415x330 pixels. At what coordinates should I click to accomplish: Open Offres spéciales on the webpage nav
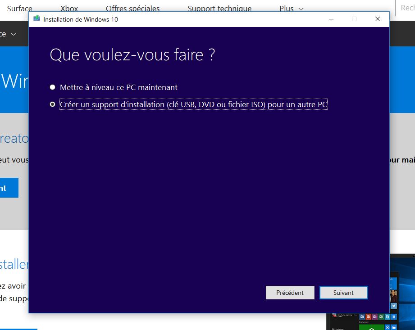click(132, 9)
